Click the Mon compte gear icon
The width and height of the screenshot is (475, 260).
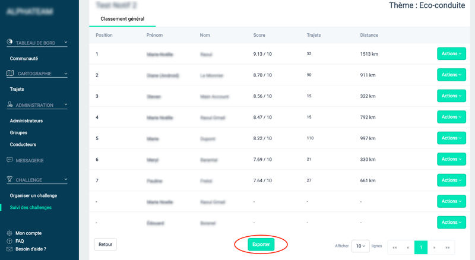9,233
